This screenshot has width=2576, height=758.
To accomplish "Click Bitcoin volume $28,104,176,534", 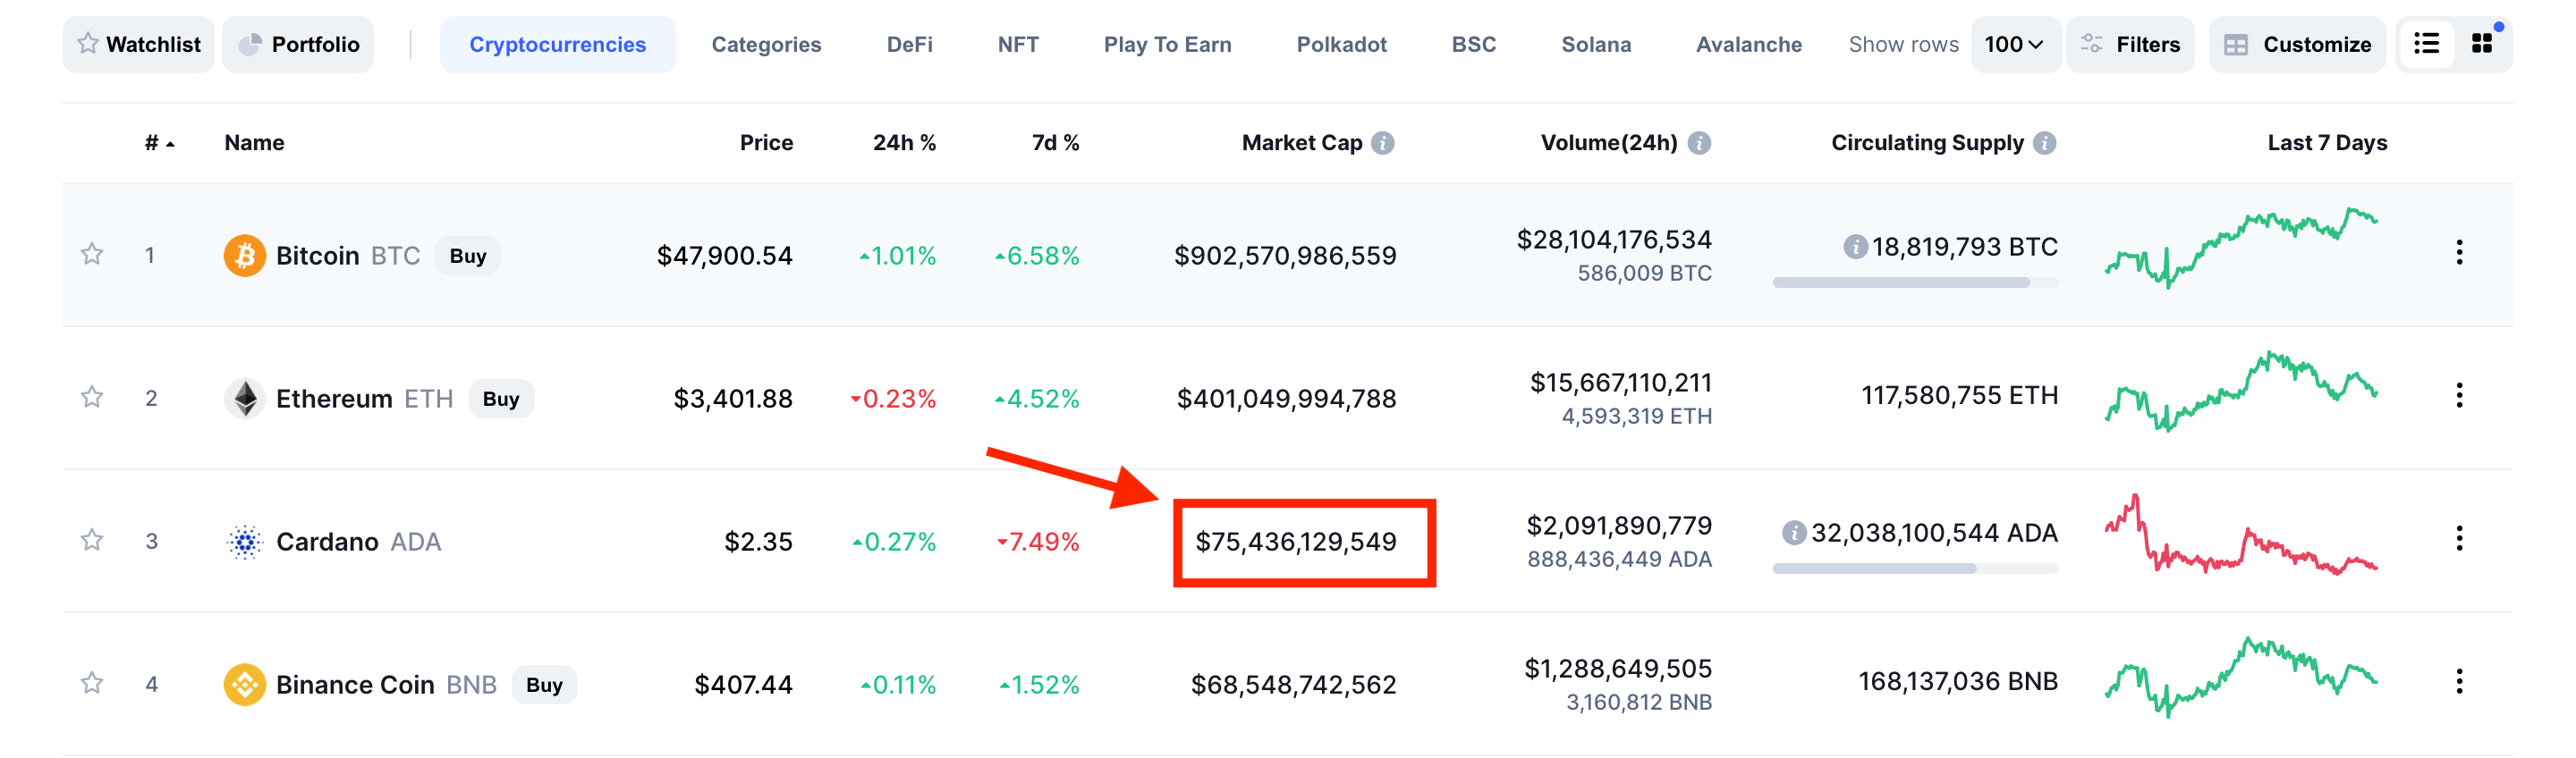I will [x=1614, y=240].
